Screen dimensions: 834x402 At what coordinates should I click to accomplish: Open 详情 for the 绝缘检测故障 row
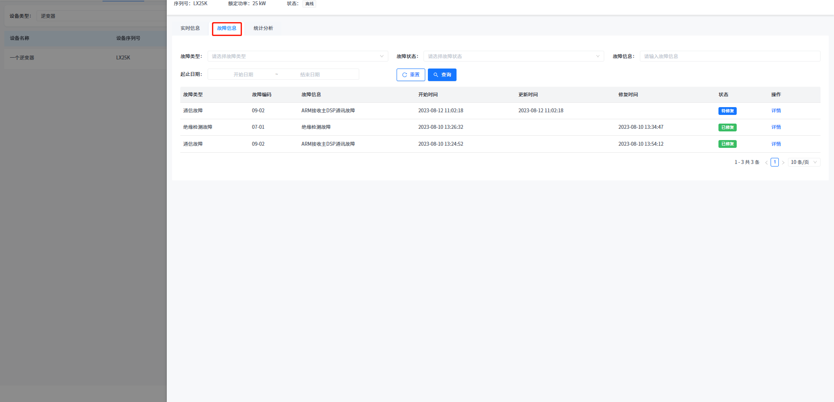[776, 127]
